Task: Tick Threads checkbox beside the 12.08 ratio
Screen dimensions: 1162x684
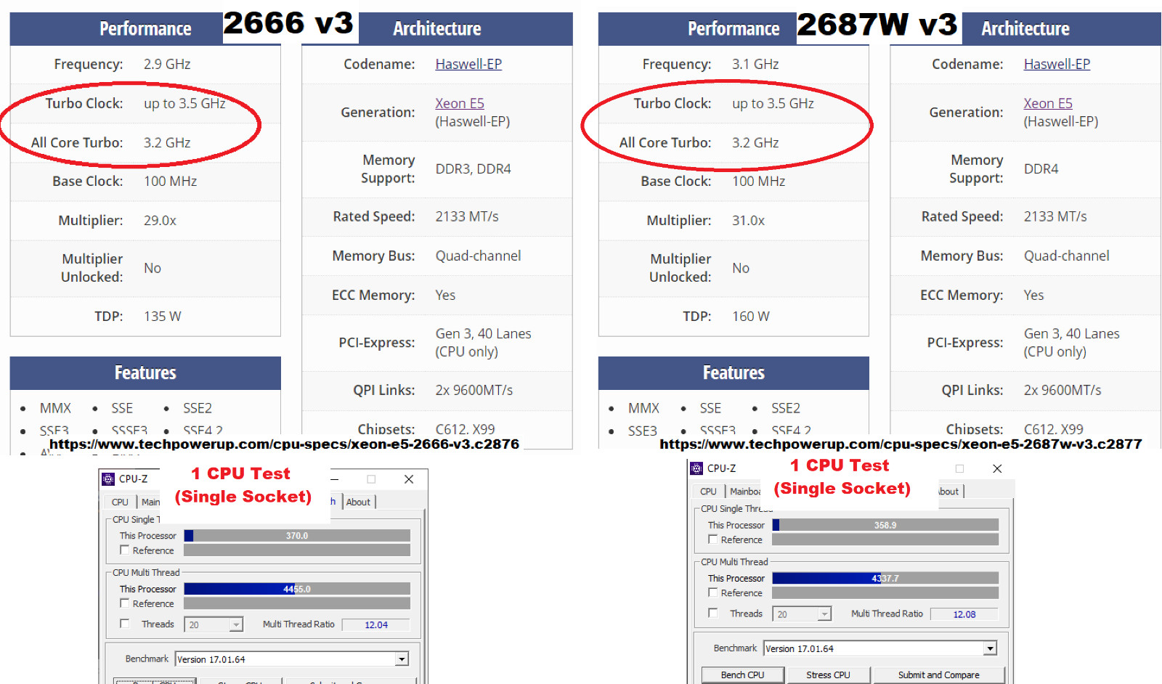Action: 712,614
